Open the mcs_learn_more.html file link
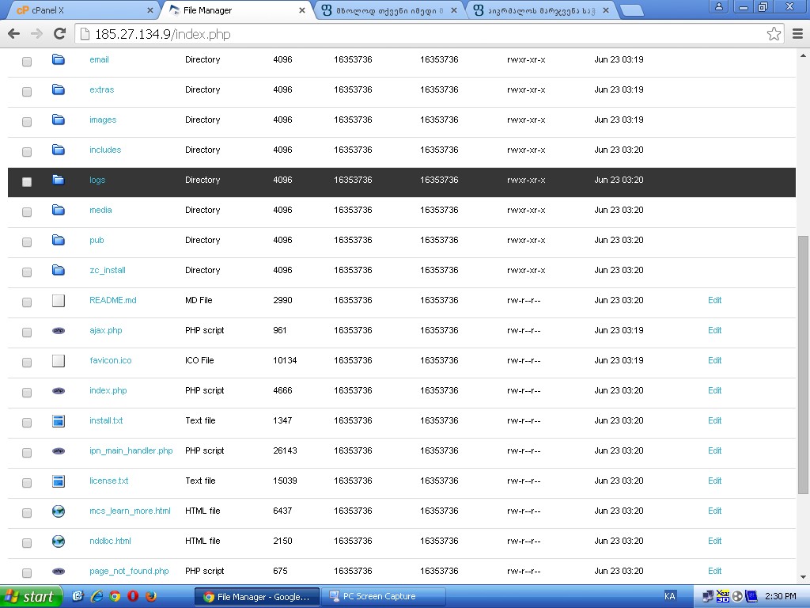 [130, 511]
